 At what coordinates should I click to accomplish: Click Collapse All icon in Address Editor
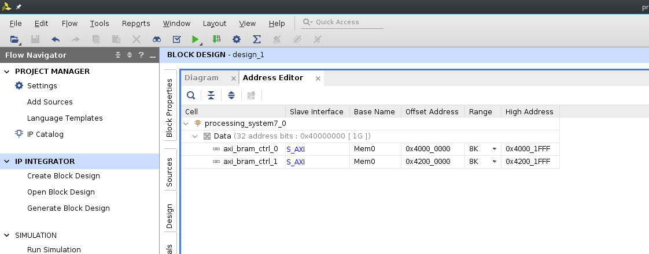(x=211, y=95)
